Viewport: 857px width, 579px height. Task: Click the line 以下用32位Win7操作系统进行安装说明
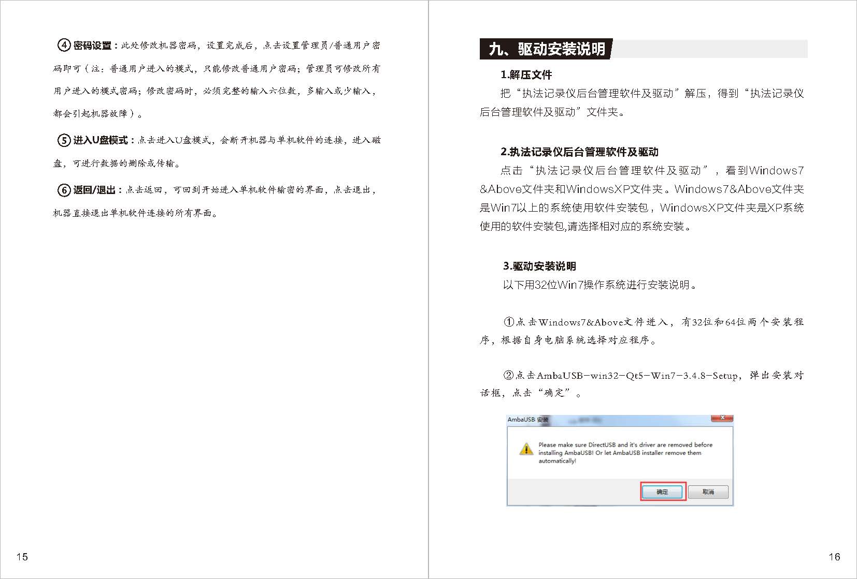click(x=600, y=285)
